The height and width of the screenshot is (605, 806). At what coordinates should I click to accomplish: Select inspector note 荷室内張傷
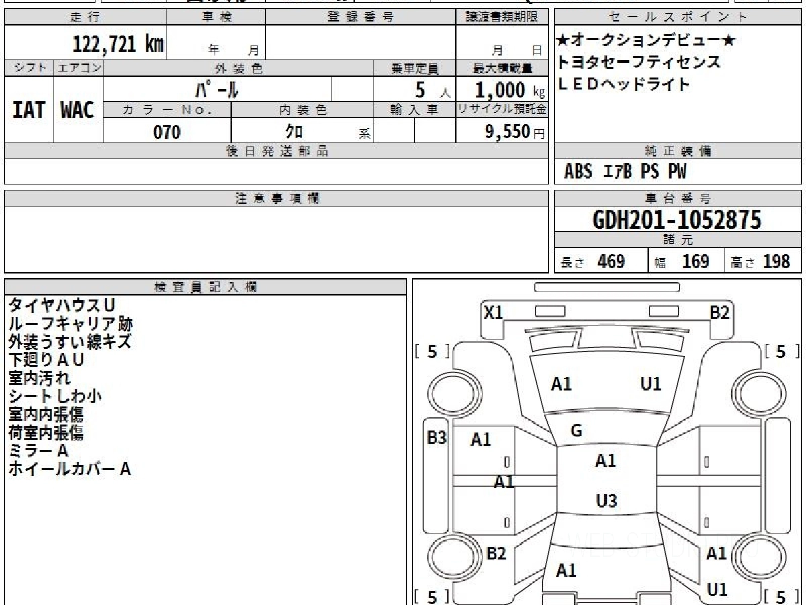coord(46,432)
